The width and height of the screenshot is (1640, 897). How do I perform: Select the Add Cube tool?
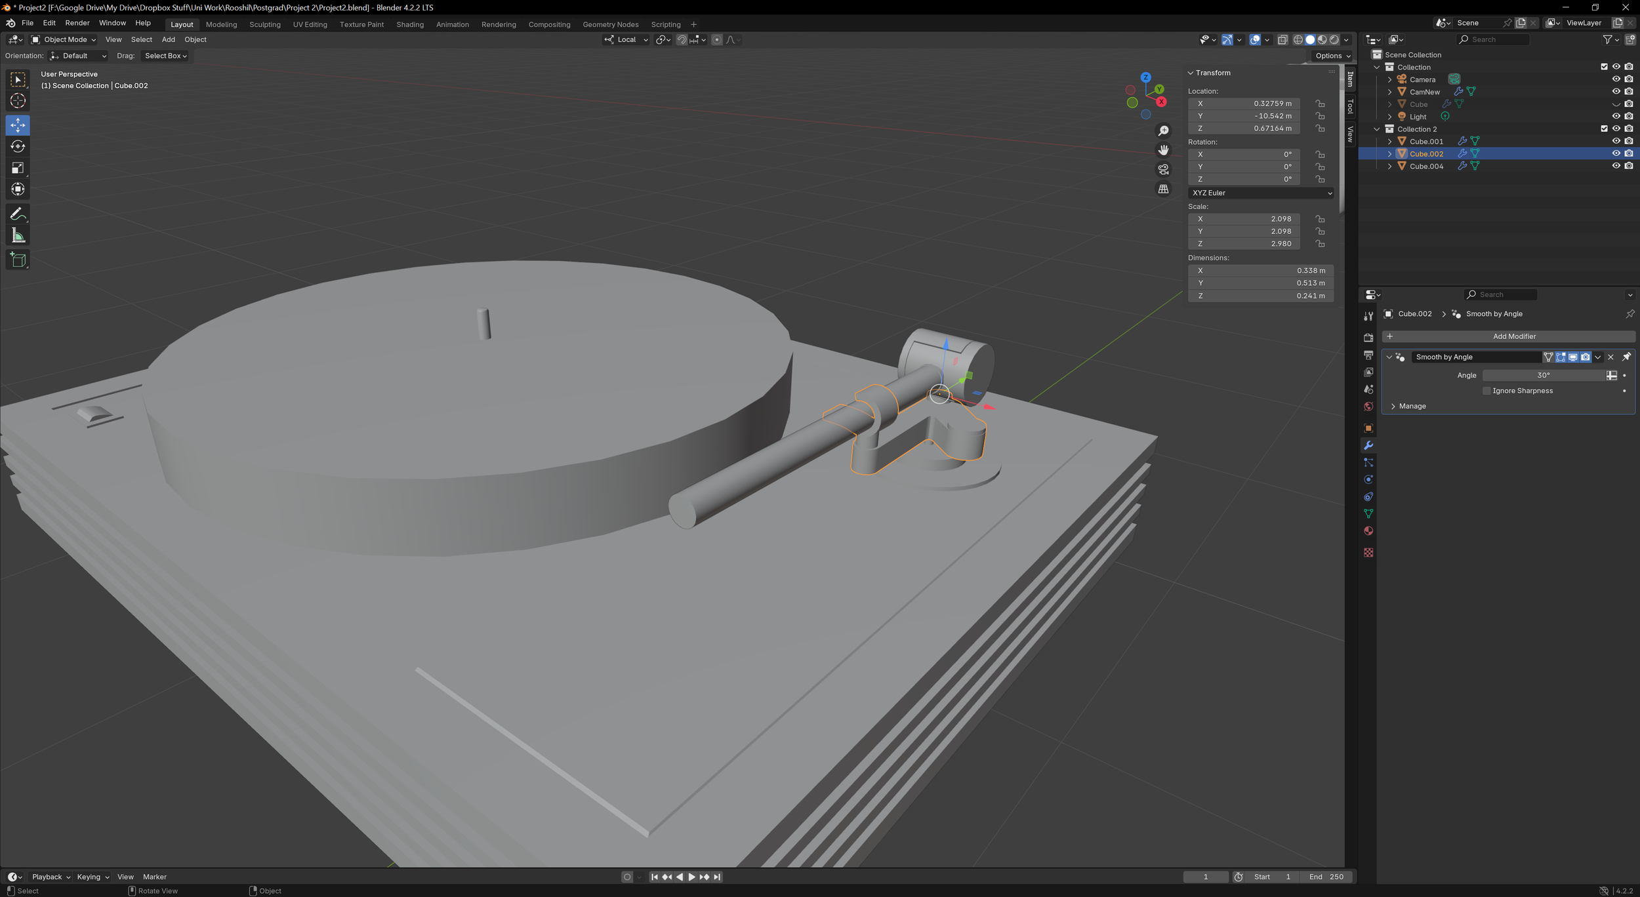coord(18,260)
